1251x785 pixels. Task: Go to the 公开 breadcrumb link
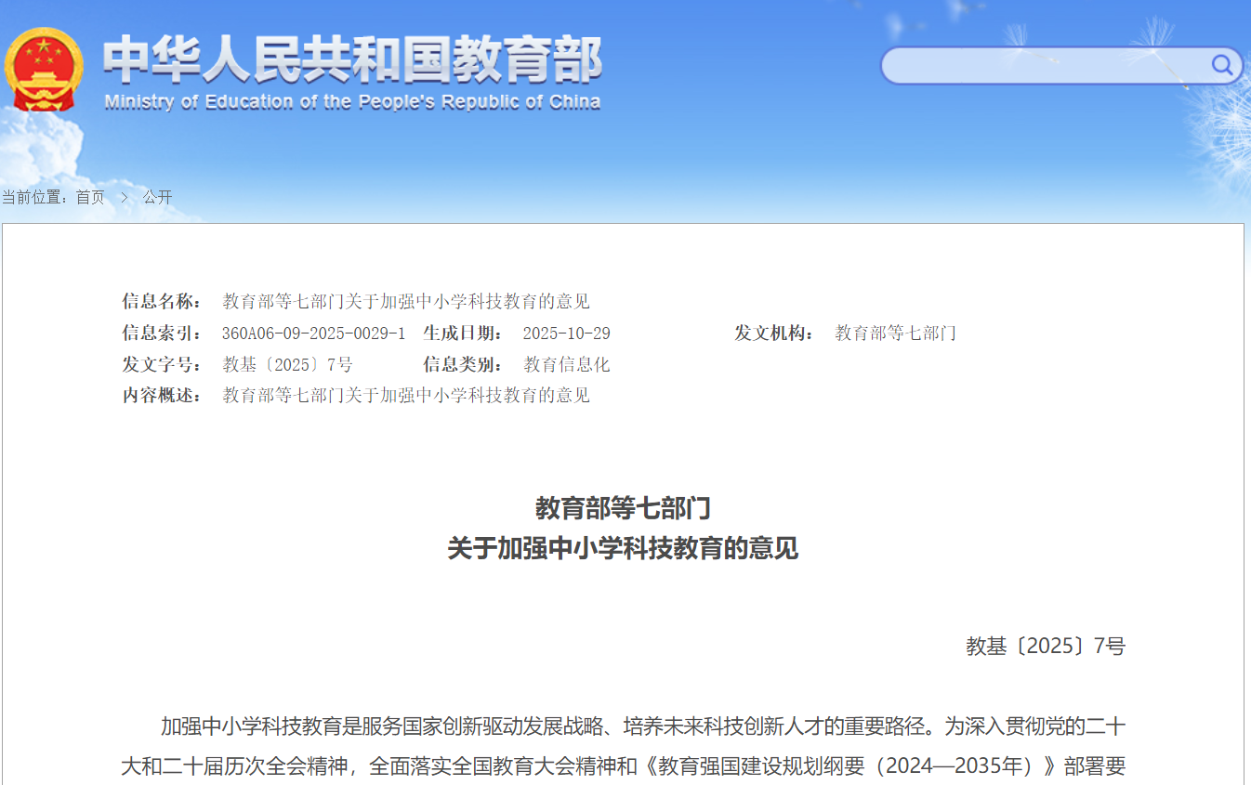click(157, 197)
